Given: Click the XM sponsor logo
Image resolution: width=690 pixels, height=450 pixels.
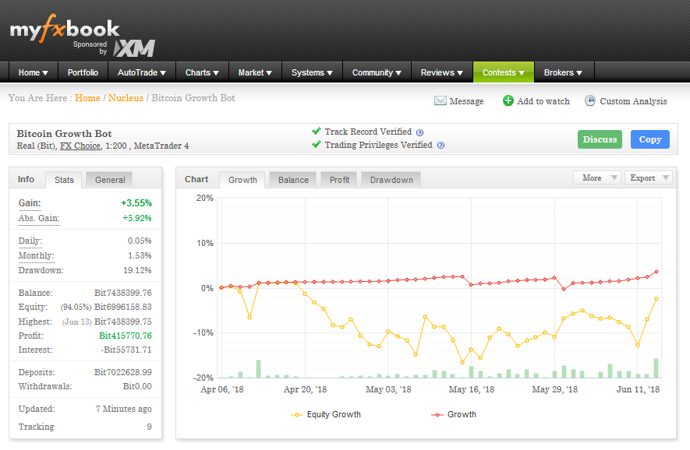Looking at the screenshot, I should click(x=134, y=48).
